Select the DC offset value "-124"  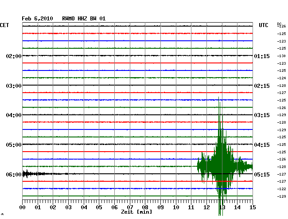coord(281,78)
